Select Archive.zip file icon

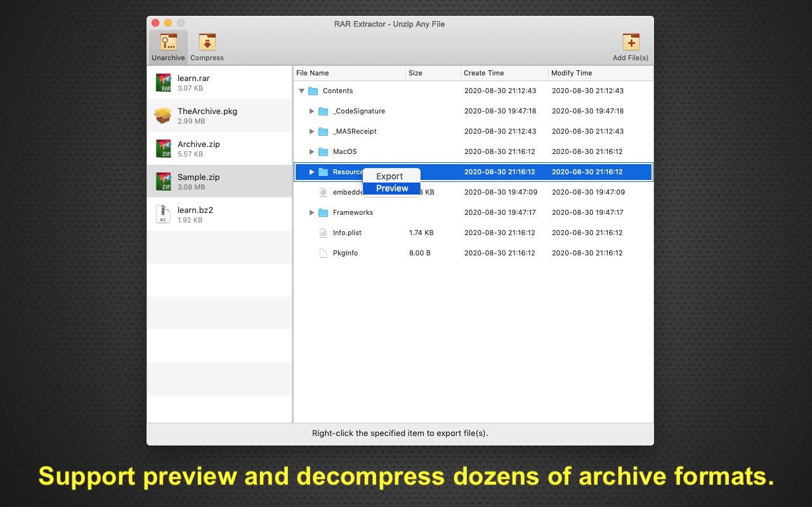coord(163,148)
